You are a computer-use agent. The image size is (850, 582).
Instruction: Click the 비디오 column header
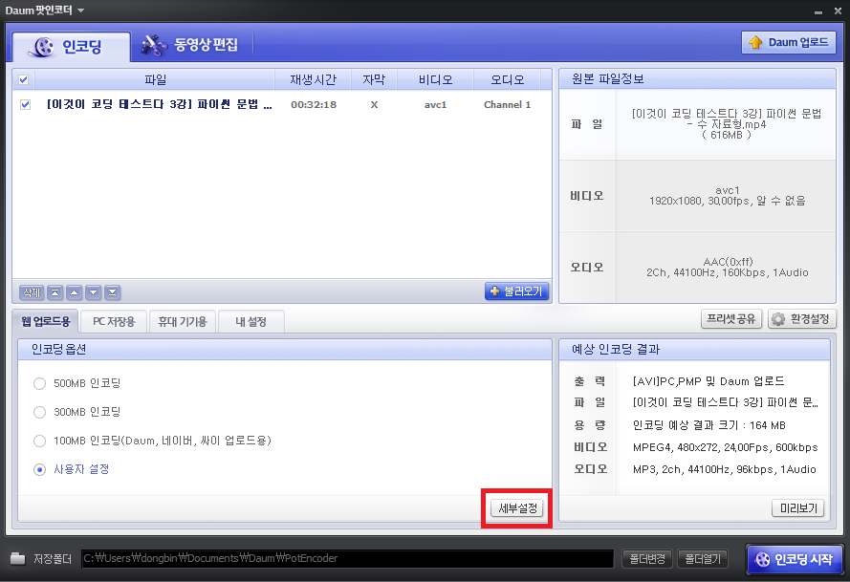click(x=435, y=79)
